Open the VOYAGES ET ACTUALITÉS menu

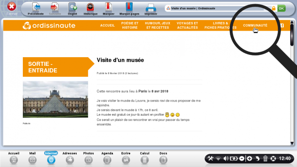(187, 26)
